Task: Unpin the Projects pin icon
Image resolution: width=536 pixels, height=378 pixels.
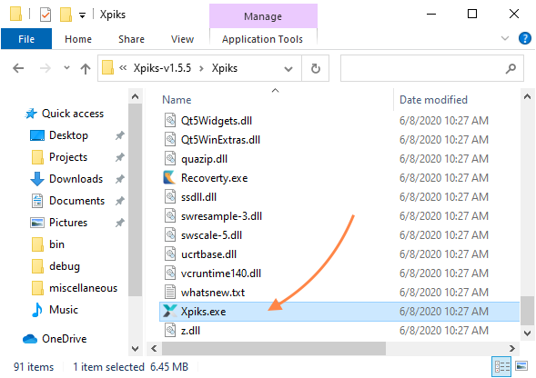Action: [x=119, y=157]
